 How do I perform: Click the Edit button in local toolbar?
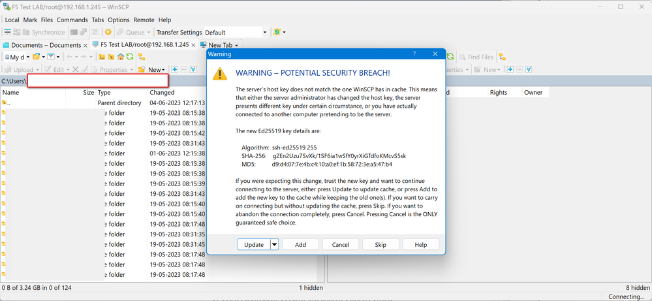55,69
